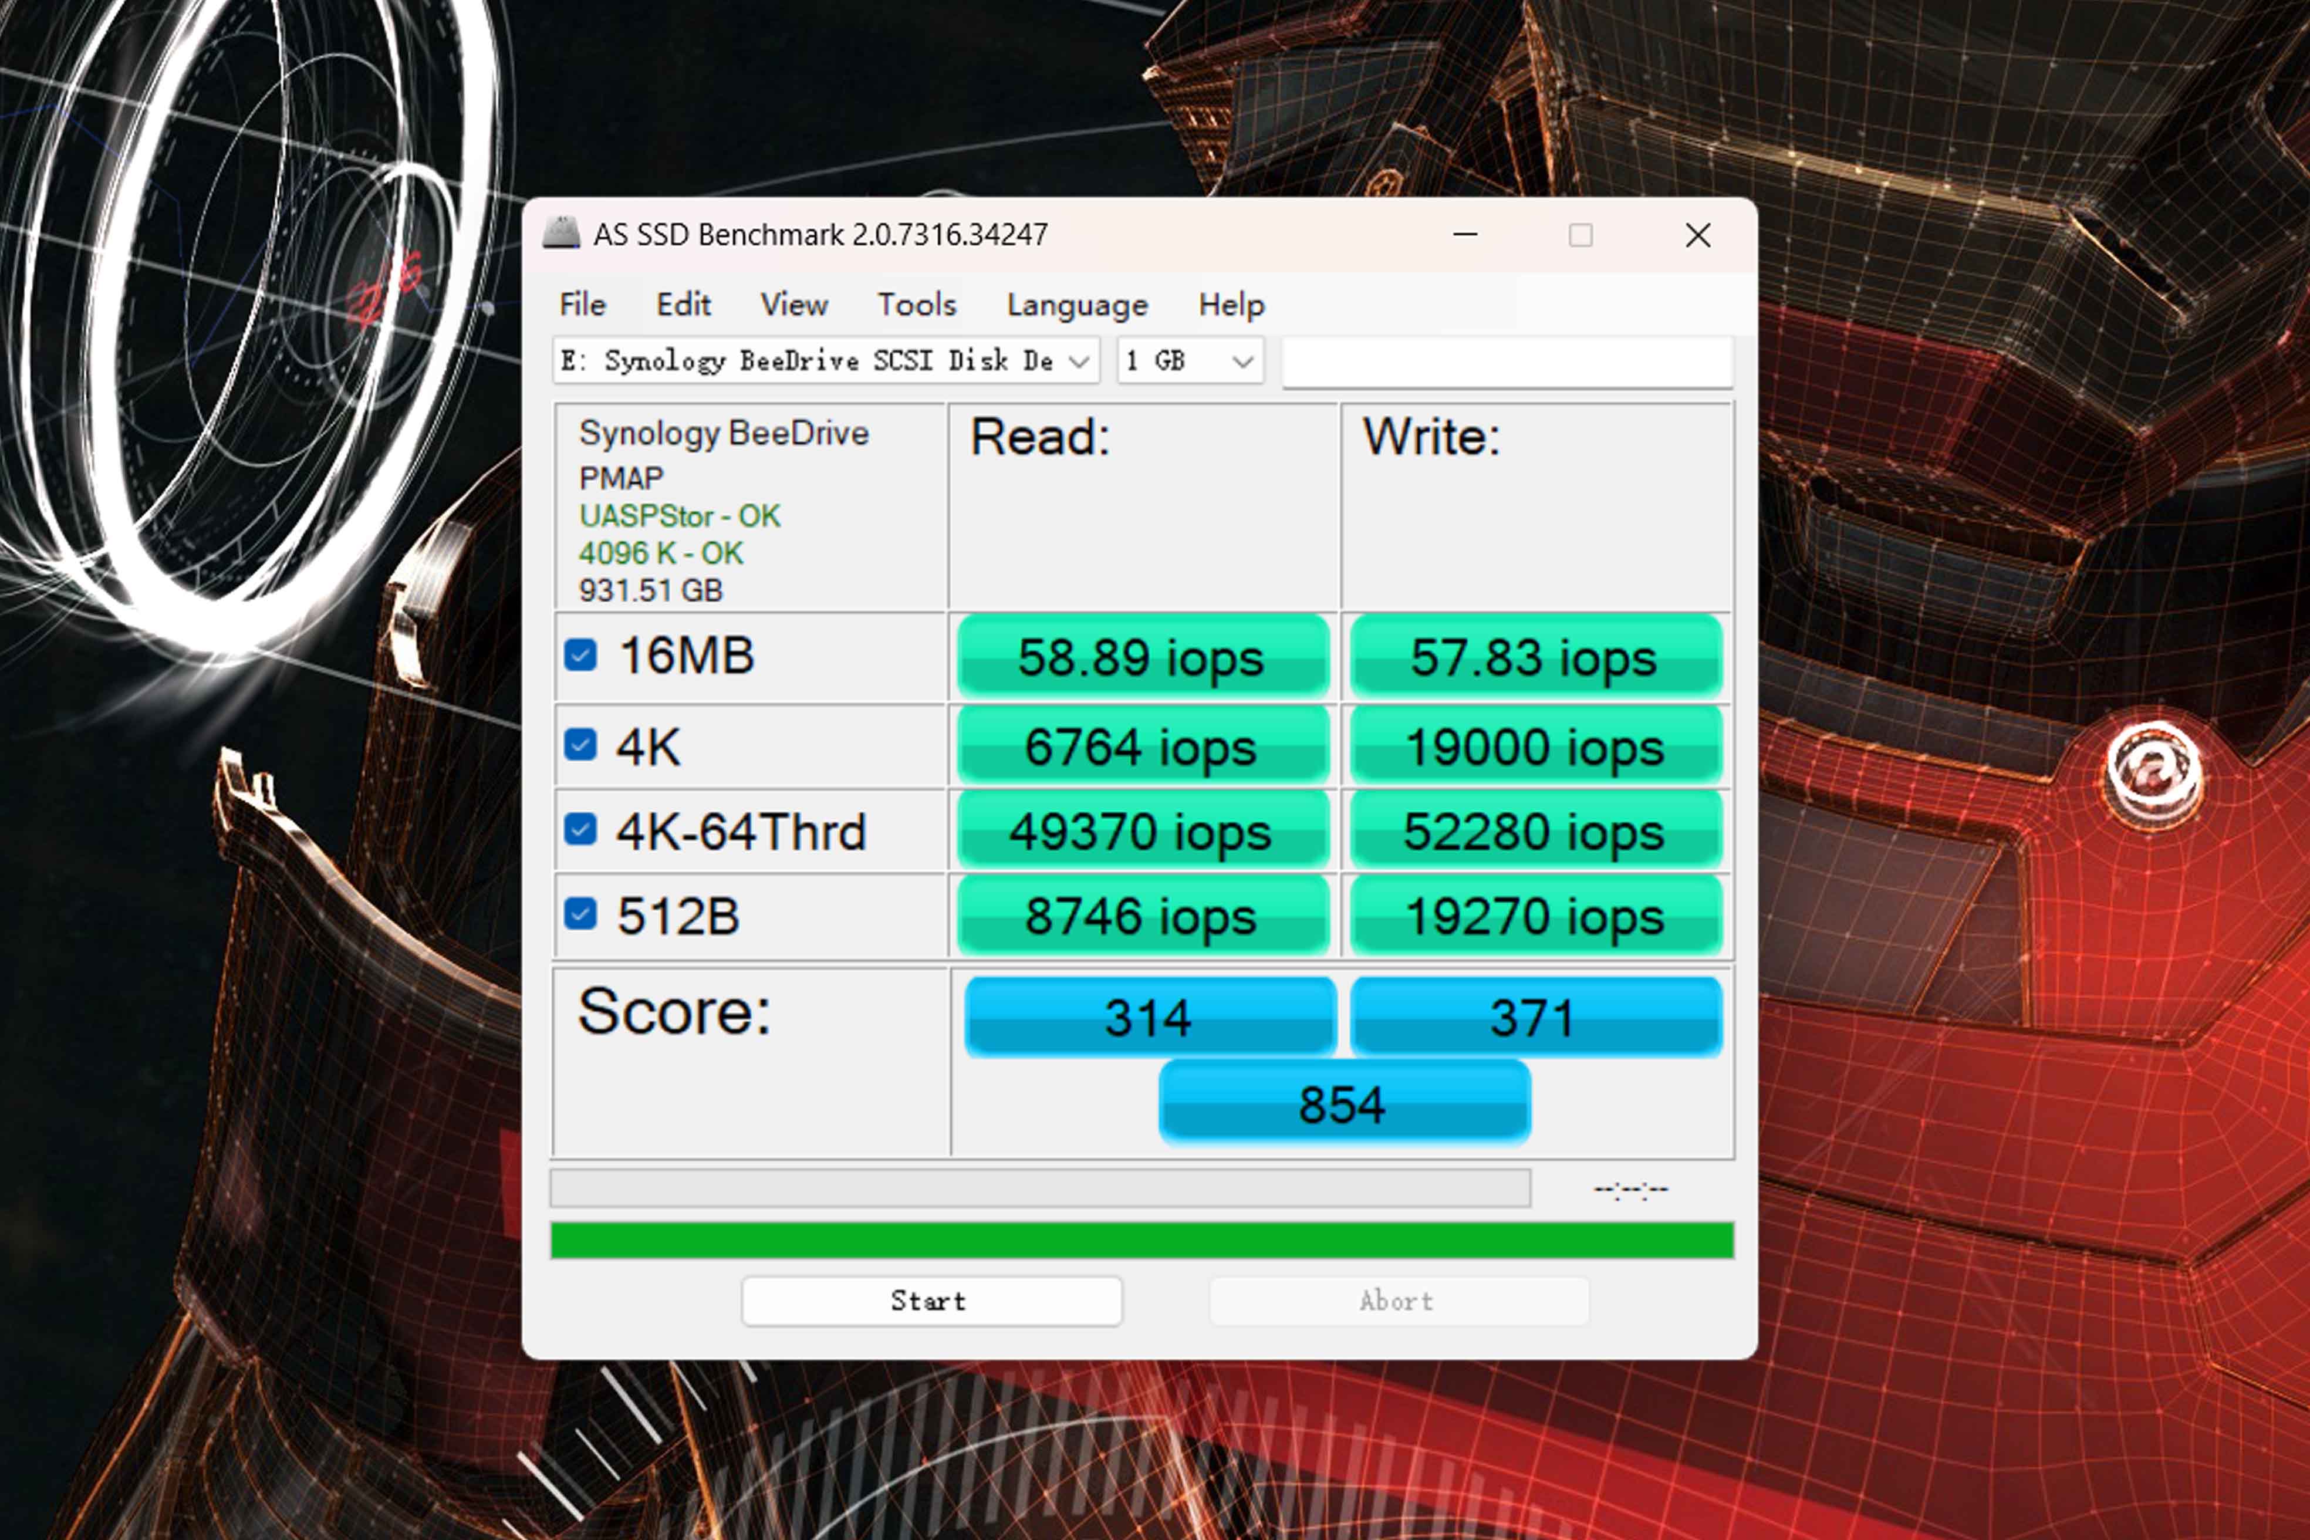Click the 4K-64Thrd write result 52280 iops
The height and width of the screenshot is (1540, 2310).
tap(1535, 831)
